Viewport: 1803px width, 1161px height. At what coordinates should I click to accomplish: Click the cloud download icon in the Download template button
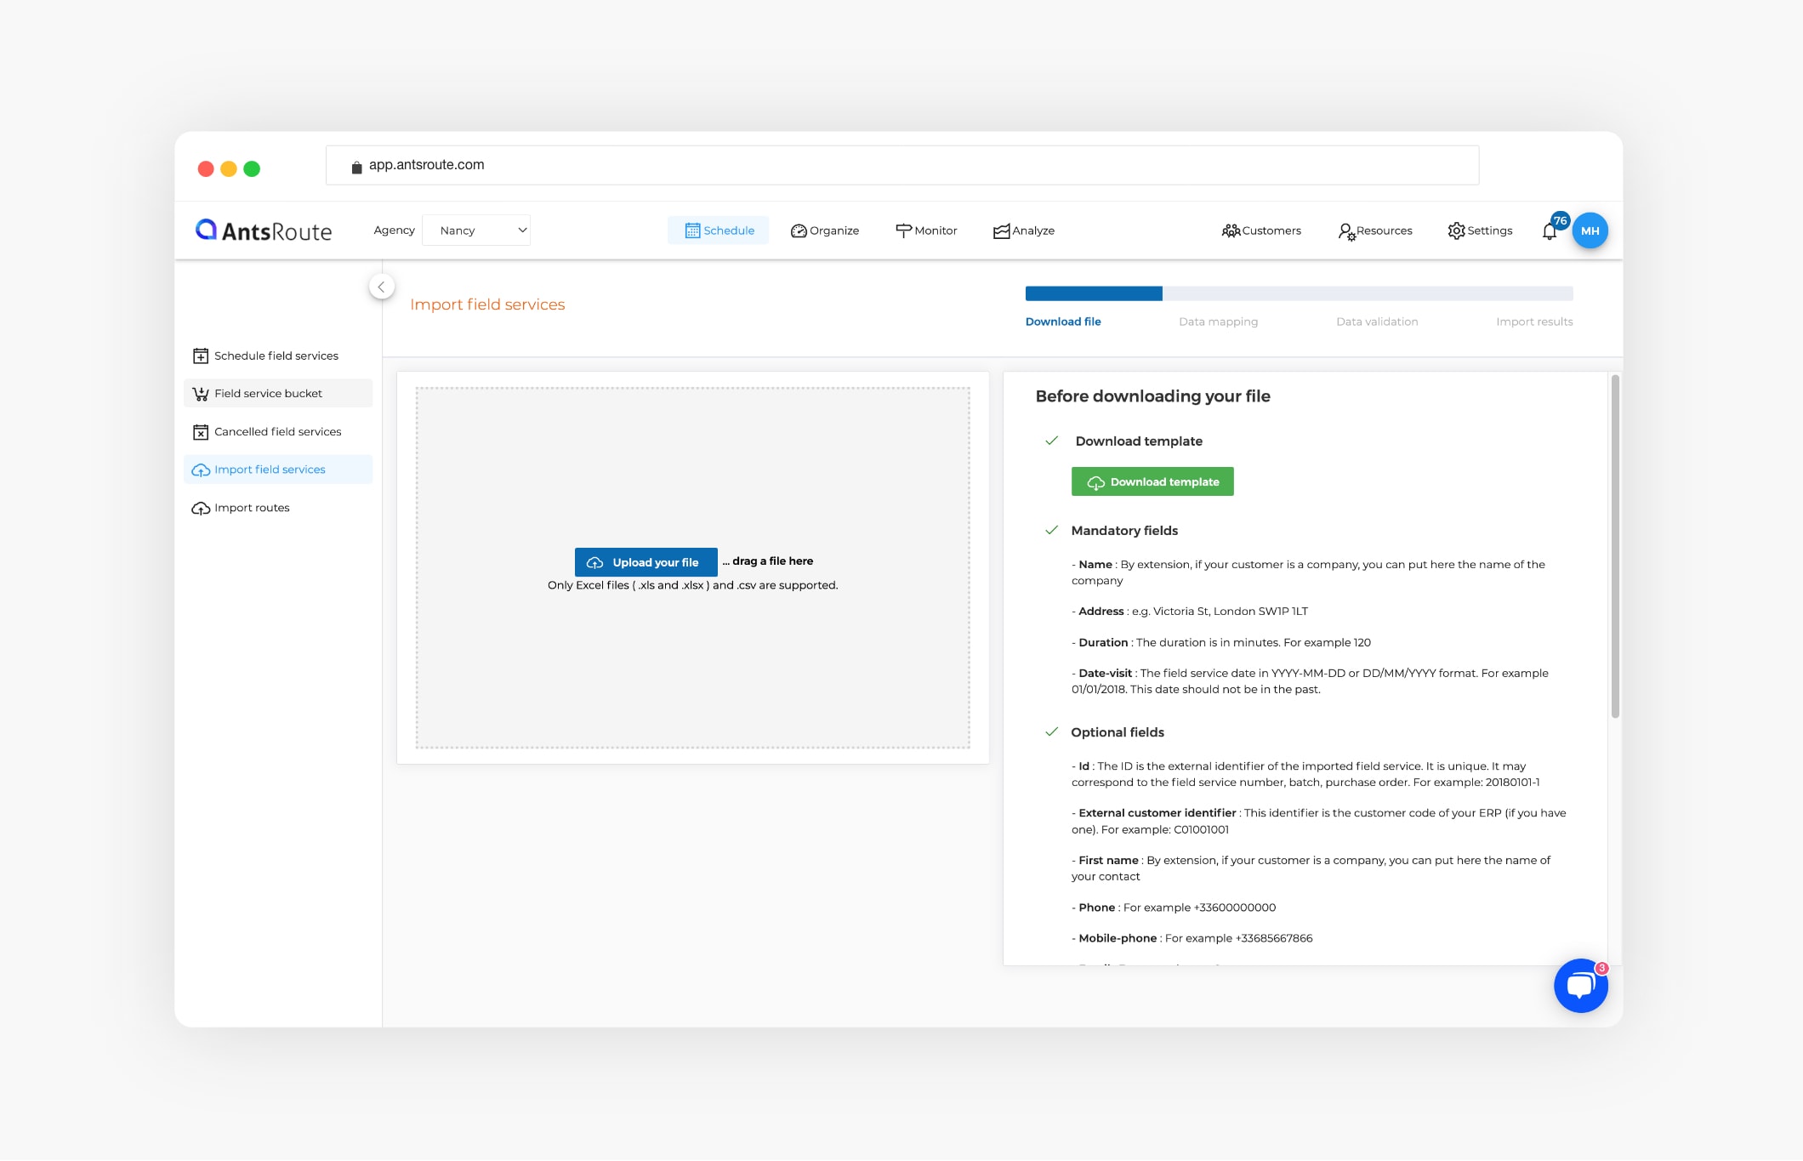pos(1096,482)
